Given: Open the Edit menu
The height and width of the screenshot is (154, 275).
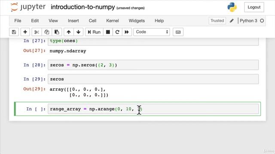Looking at the screenshot, I should [35, 21].
